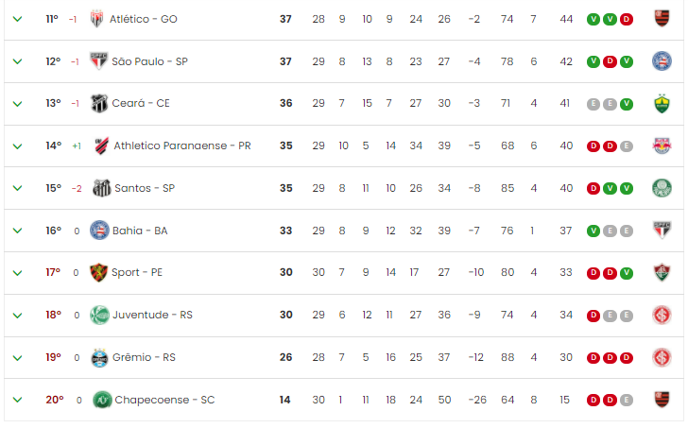
Task: Expand the Chapecoense - SC row chevron
Action: coord(18,400)
